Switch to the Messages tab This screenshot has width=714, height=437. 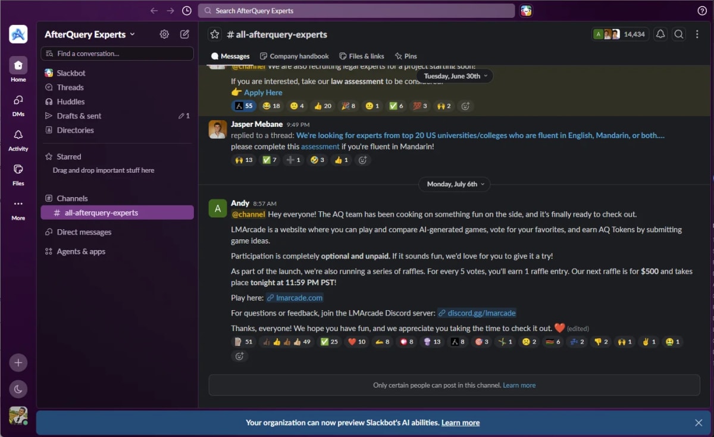pyautogui.click(x=230, y=56)
